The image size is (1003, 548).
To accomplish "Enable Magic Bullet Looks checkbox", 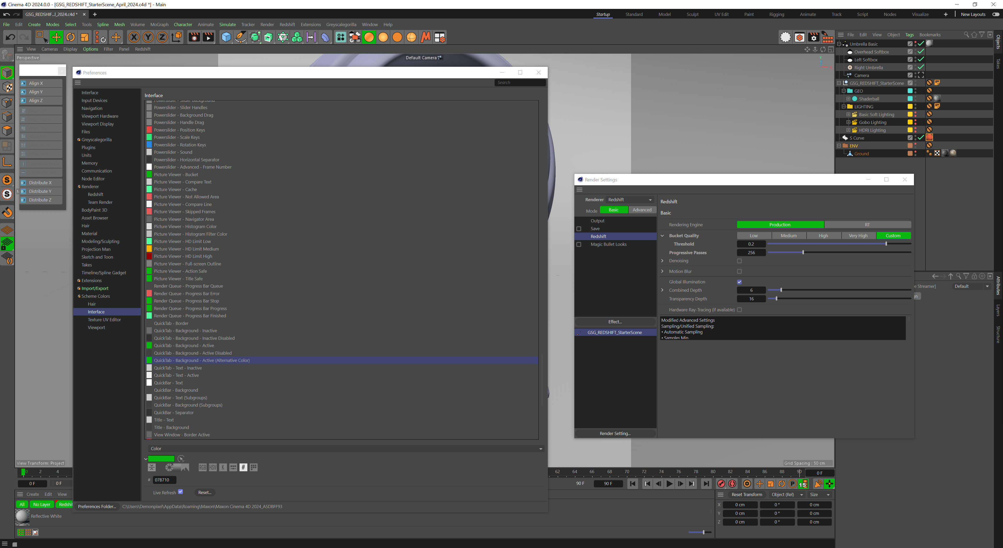I will click(579, 245).
